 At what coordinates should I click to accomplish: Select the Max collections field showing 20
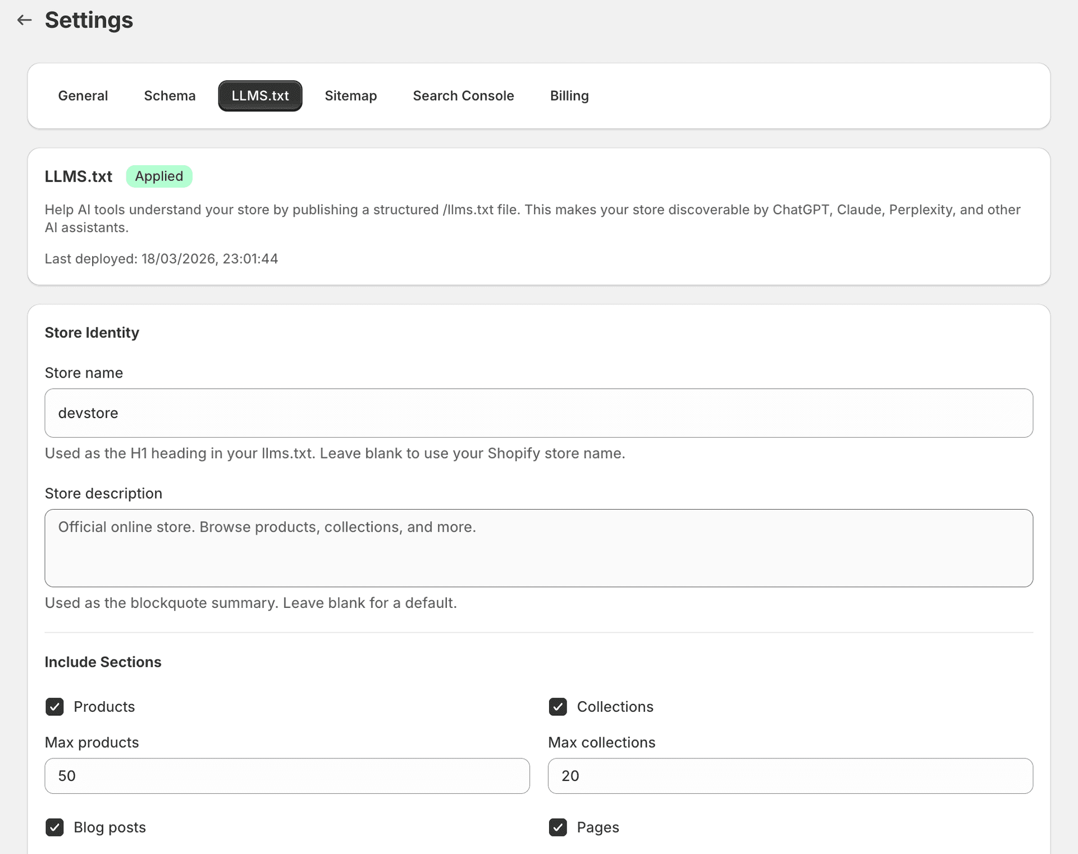pos(790,776)
